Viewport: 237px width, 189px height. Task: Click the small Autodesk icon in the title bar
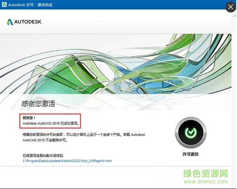point(4,4)
